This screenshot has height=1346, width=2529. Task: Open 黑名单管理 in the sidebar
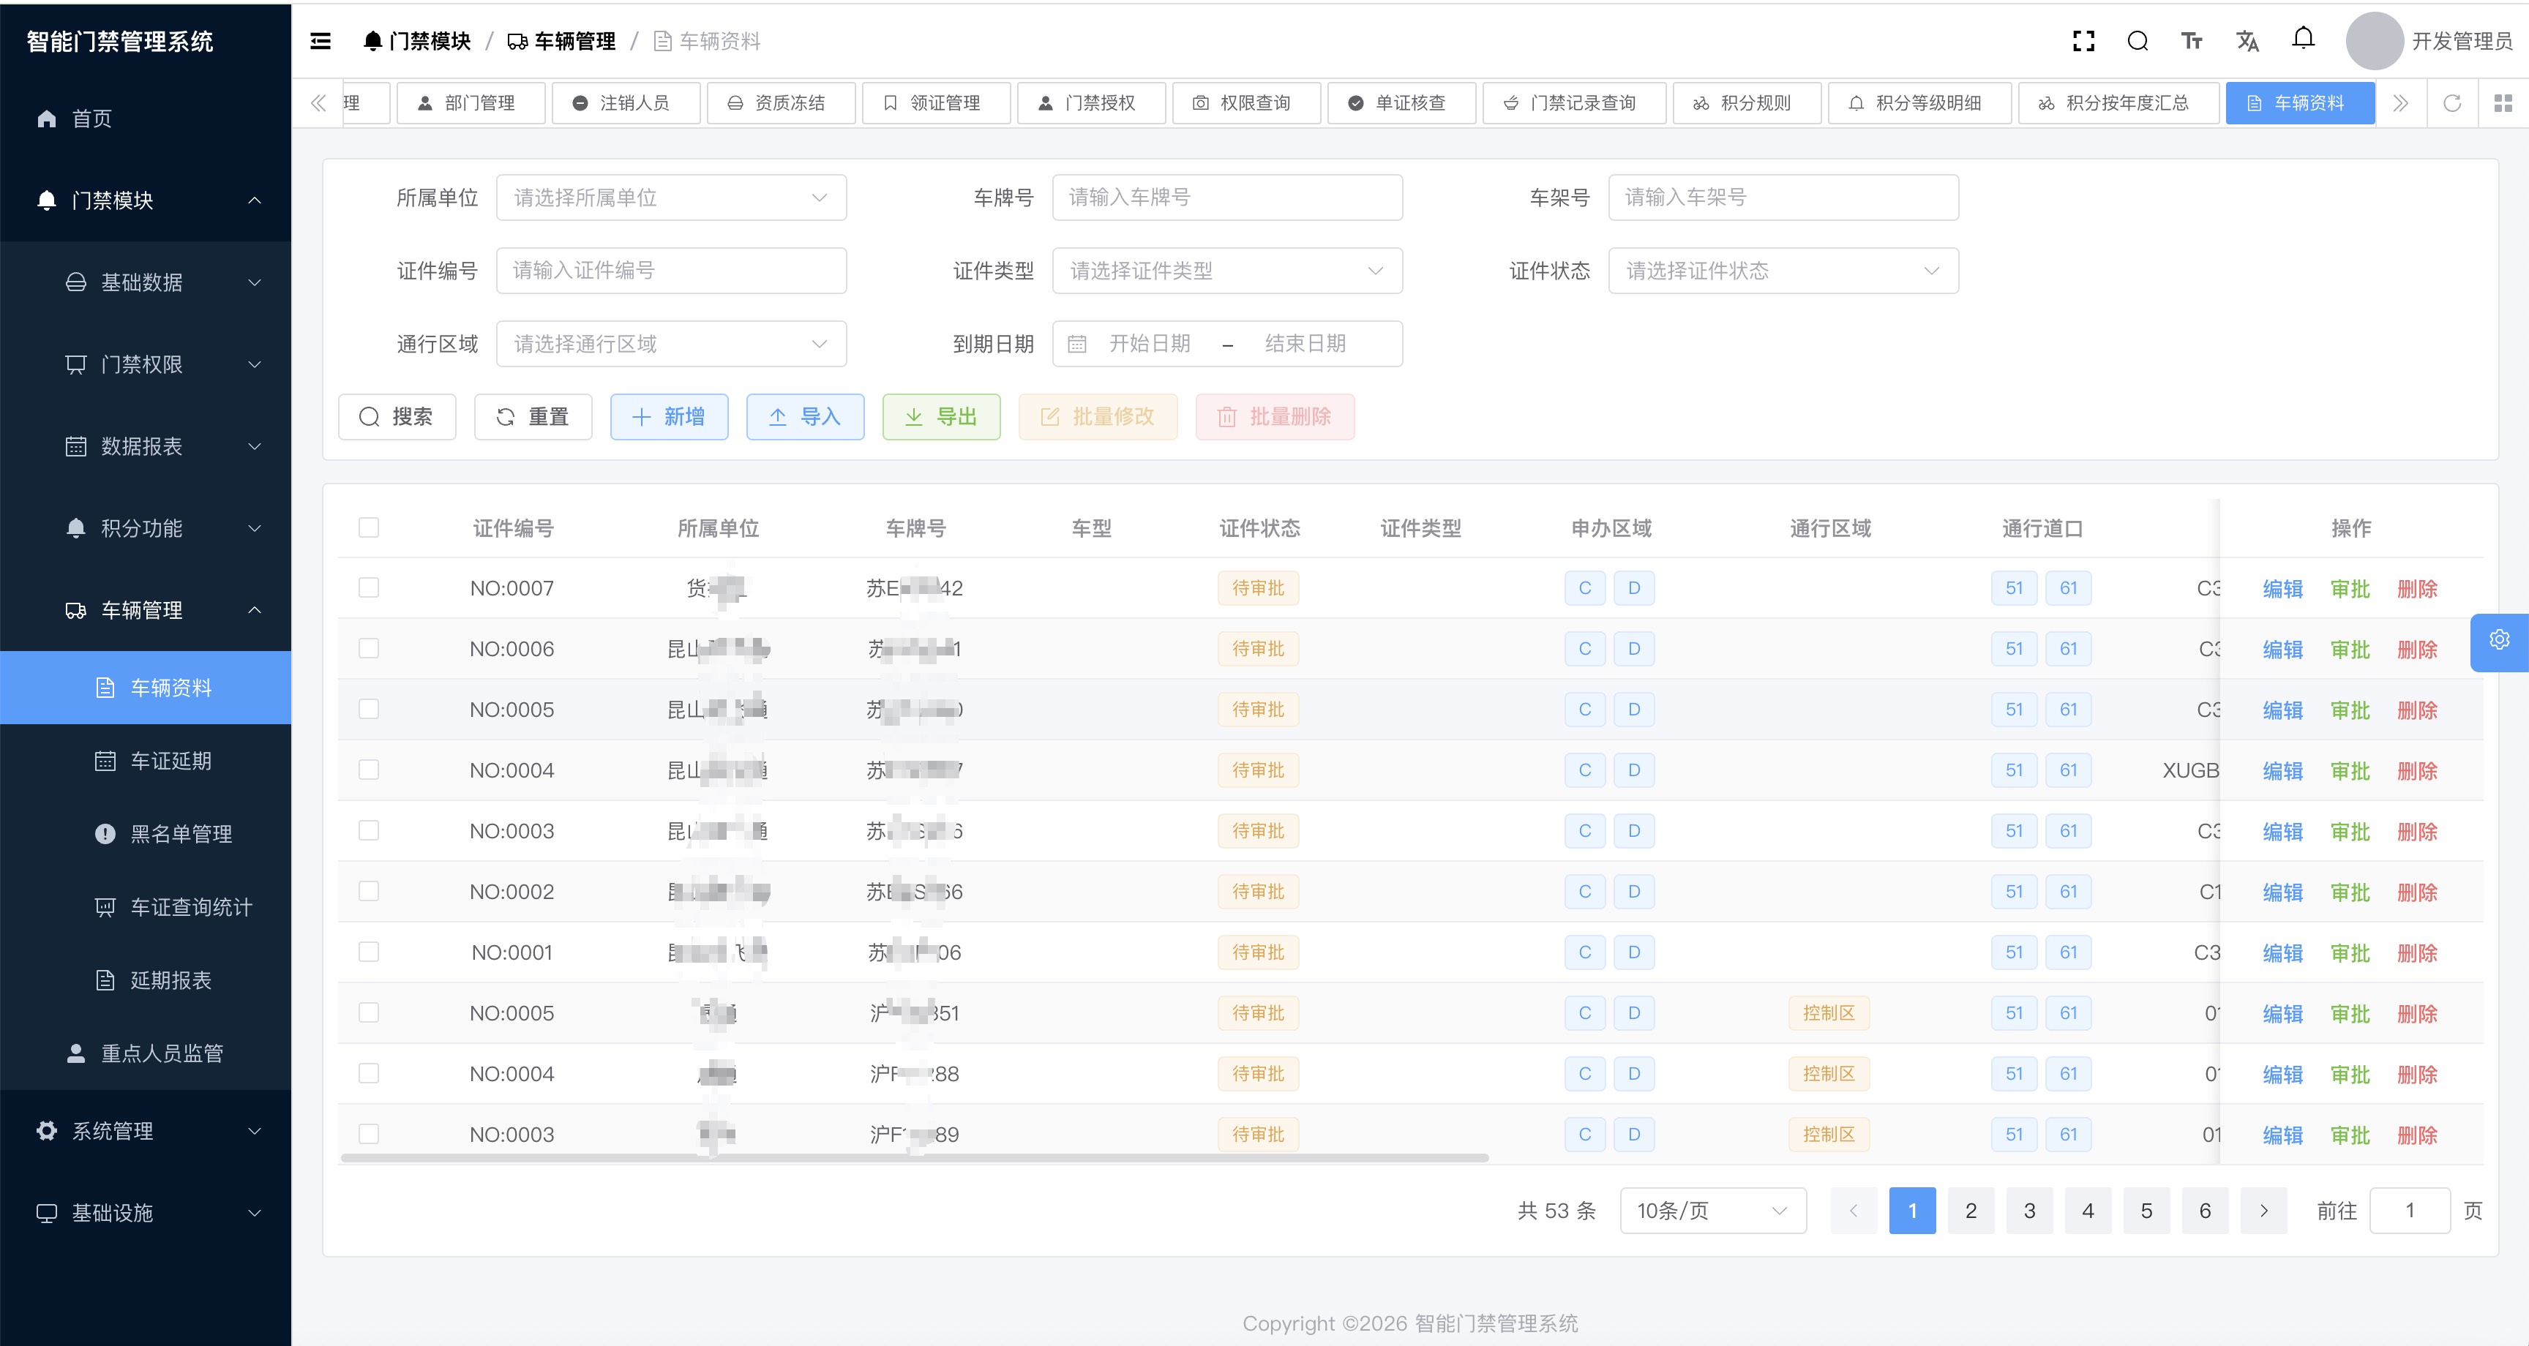[146, 833]
